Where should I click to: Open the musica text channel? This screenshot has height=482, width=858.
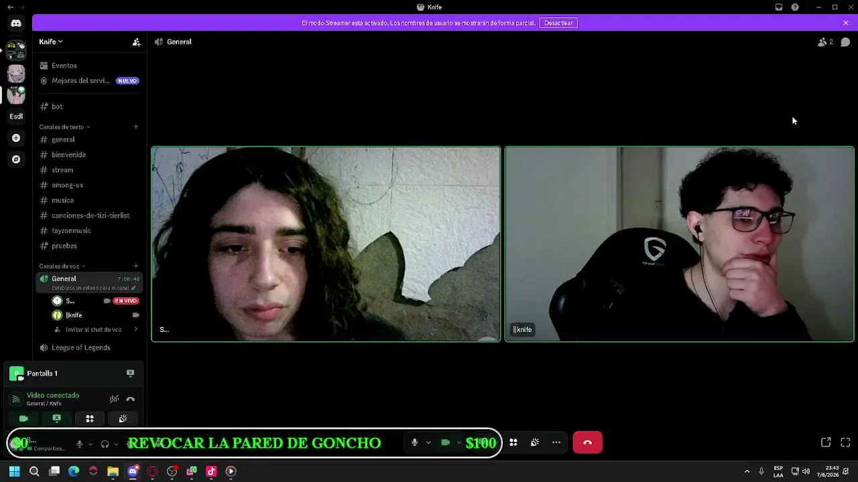click(x=90, y=200)
